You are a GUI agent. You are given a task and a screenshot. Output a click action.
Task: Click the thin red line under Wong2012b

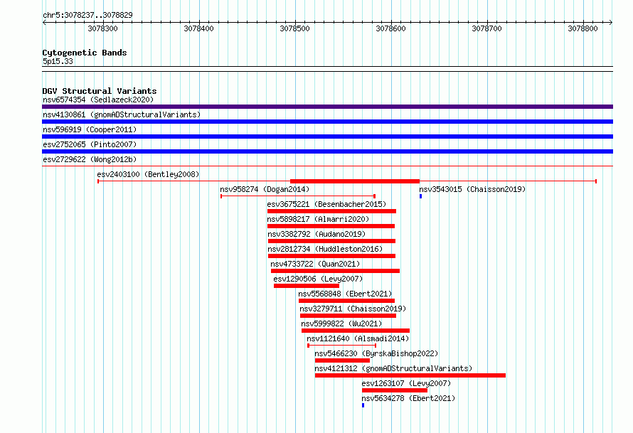pos(327,166)
